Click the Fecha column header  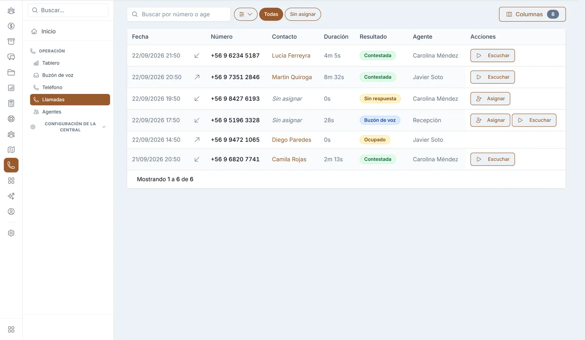tap(140, 37)
